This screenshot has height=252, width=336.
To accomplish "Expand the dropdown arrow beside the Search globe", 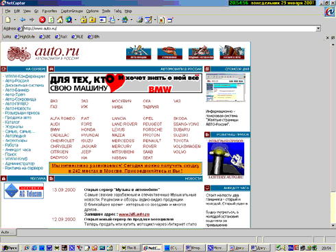I will click(75, 20).
